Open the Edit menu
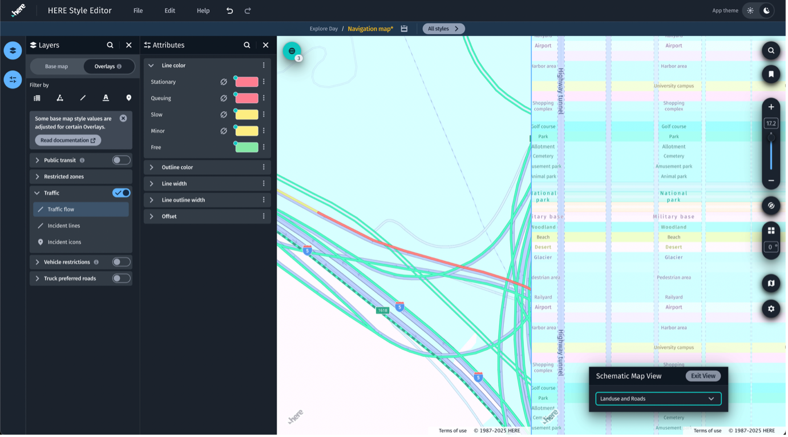788x437 pixels. coord(169,10)
